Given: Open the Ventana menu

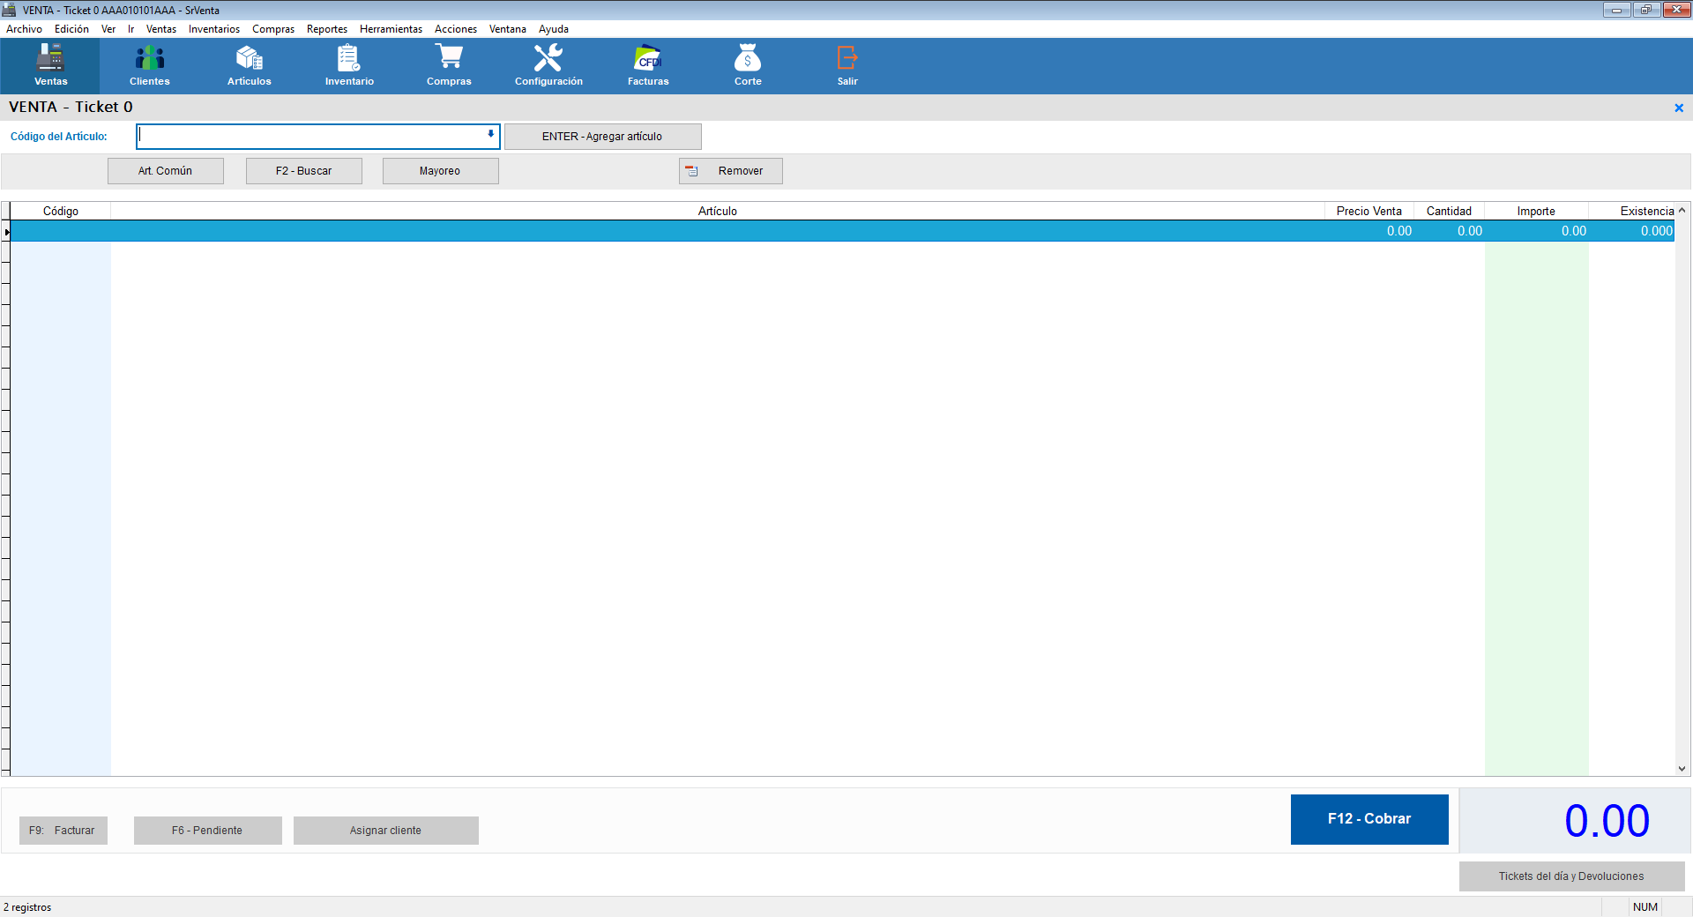Looking at the screenshot, I should click(x=508, y=29).
